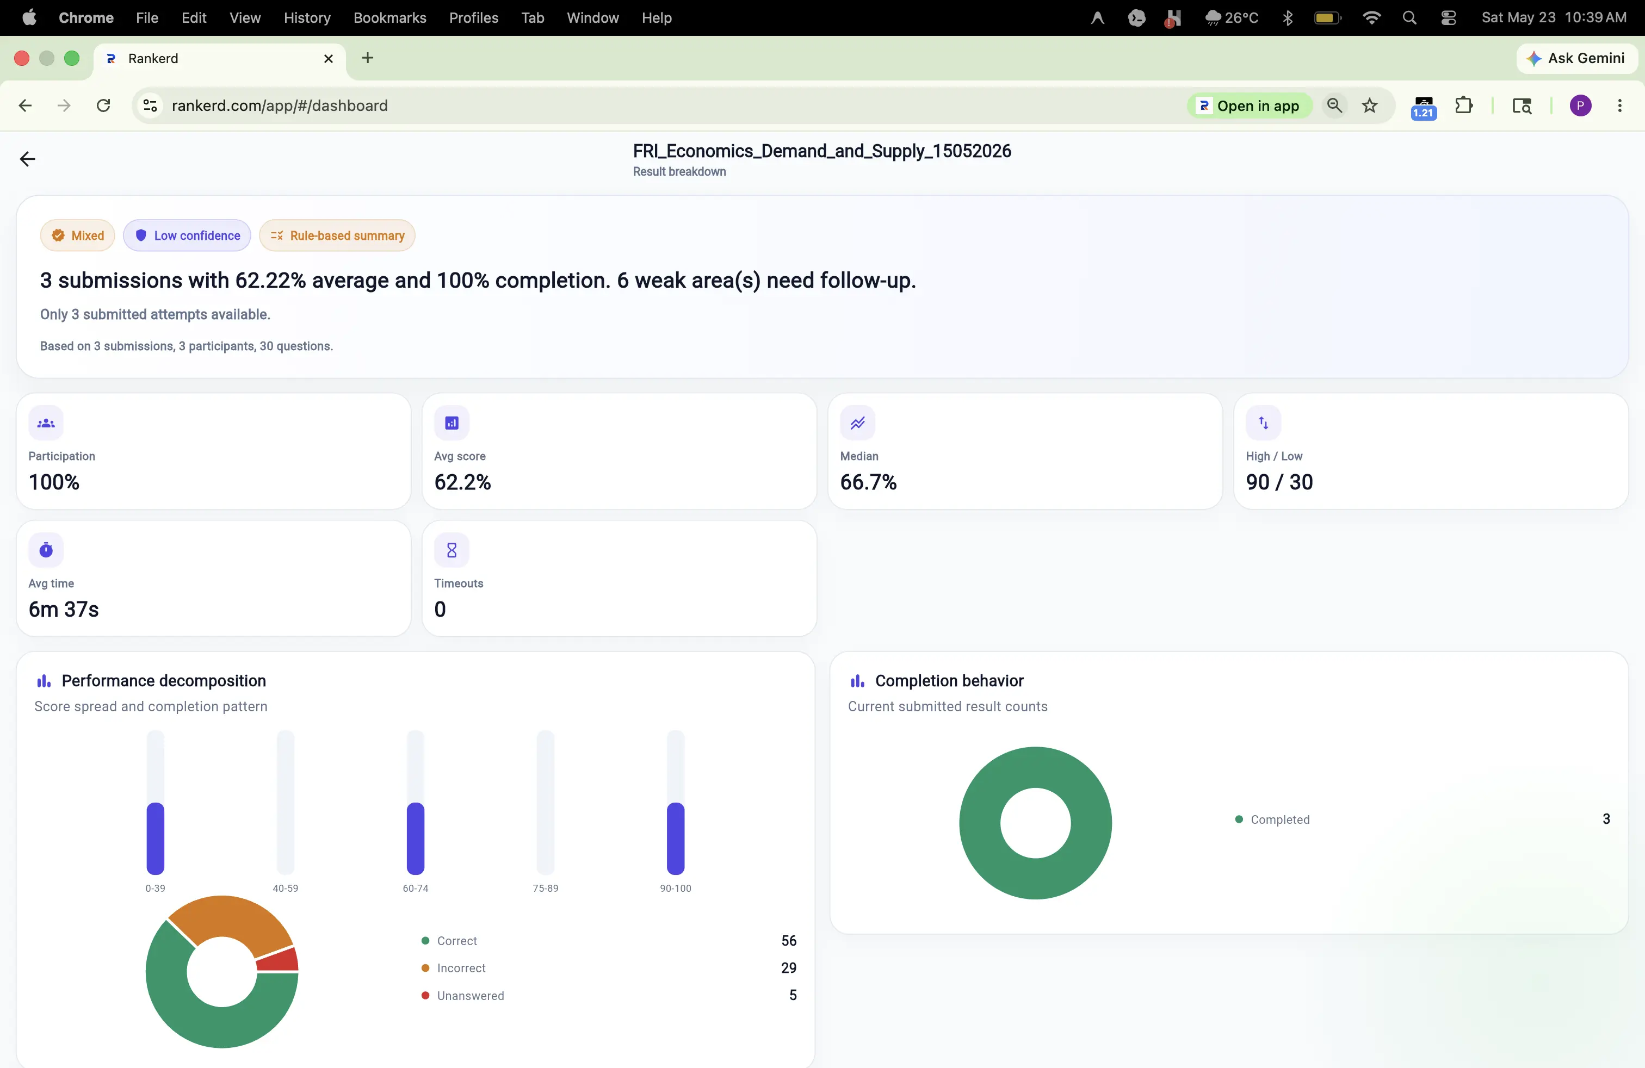Image resolution: width=1645 pixels, height=1068 pixels.
Task: Click the Mixed badge
Action: pyautogui.click(x=77, y=235)
